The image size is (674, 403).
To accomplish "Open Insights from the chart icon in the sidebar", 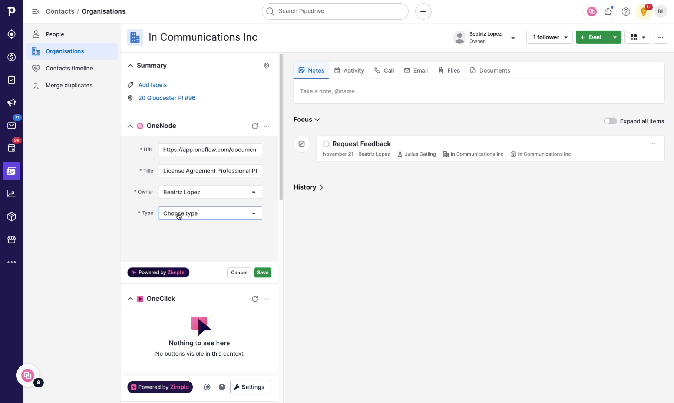I will [11, 194].
